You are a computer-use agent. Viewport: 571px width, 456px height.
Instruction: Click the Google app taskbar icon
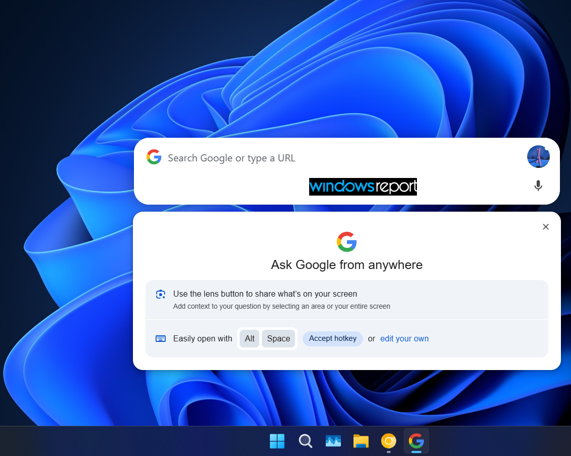(416, 441)
